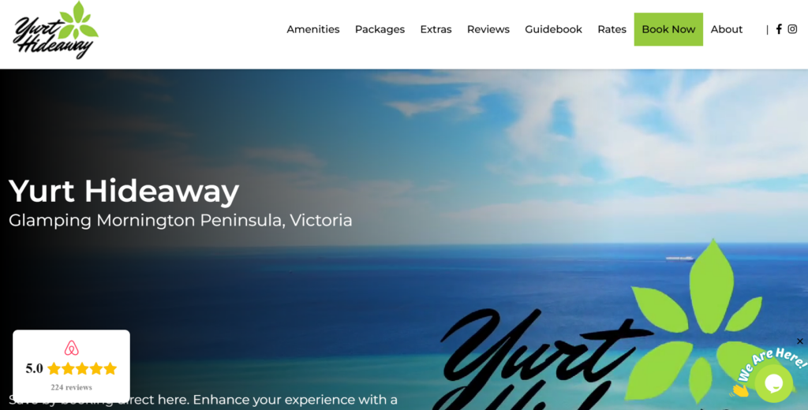Select Extras in the navigation

coord(436,29)
